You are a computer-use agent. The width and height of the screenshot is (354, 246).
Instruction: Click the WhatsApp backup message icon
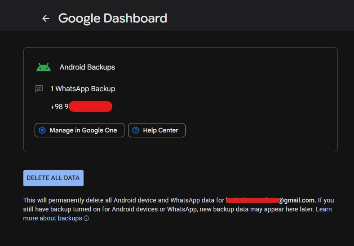click(x=39, y=89)
